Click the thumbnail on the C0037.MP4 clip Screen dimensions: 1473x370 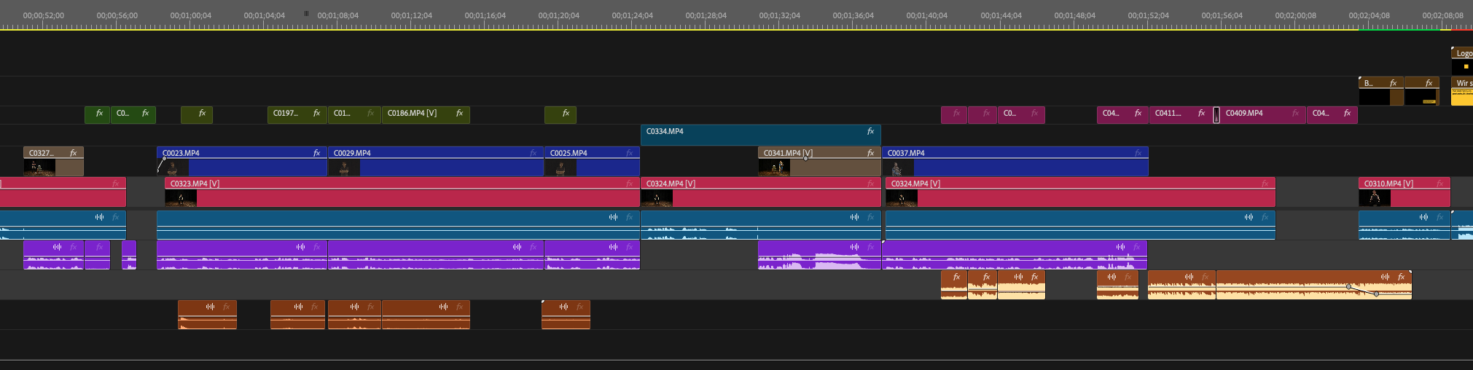898,168
